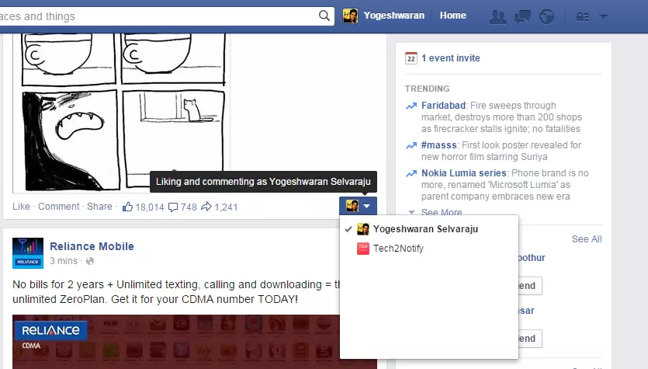Open #masss trending topic
Viewport: 648px width, 369px height.
point(439,145)
